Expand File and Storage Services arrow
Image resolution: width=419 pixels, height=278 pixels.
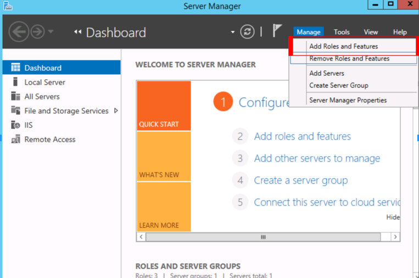[x=116, y=110]
